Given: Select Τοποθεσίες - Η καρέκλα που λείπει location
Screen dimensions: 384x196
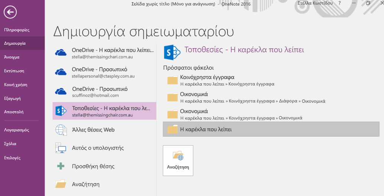Looking at the screenshot, I should (104, 111).
